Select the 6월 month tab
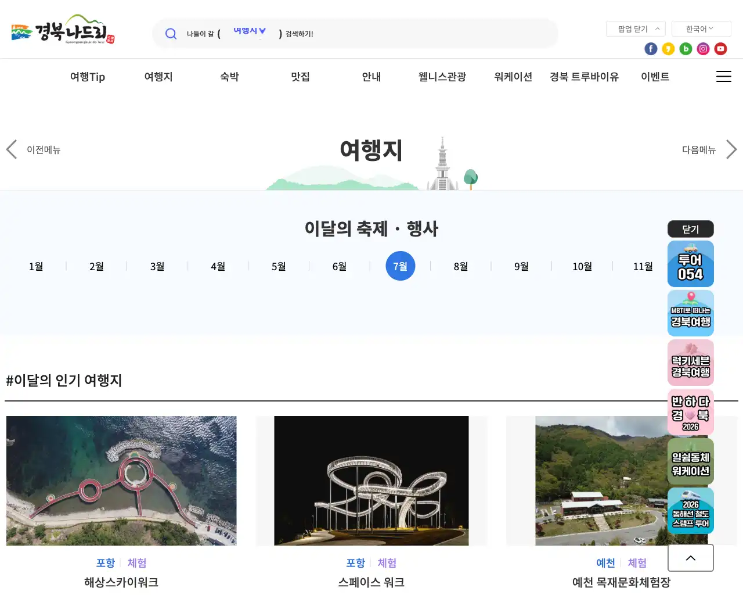The width and height of the screenshot is (743, 595). pos(340,266)
